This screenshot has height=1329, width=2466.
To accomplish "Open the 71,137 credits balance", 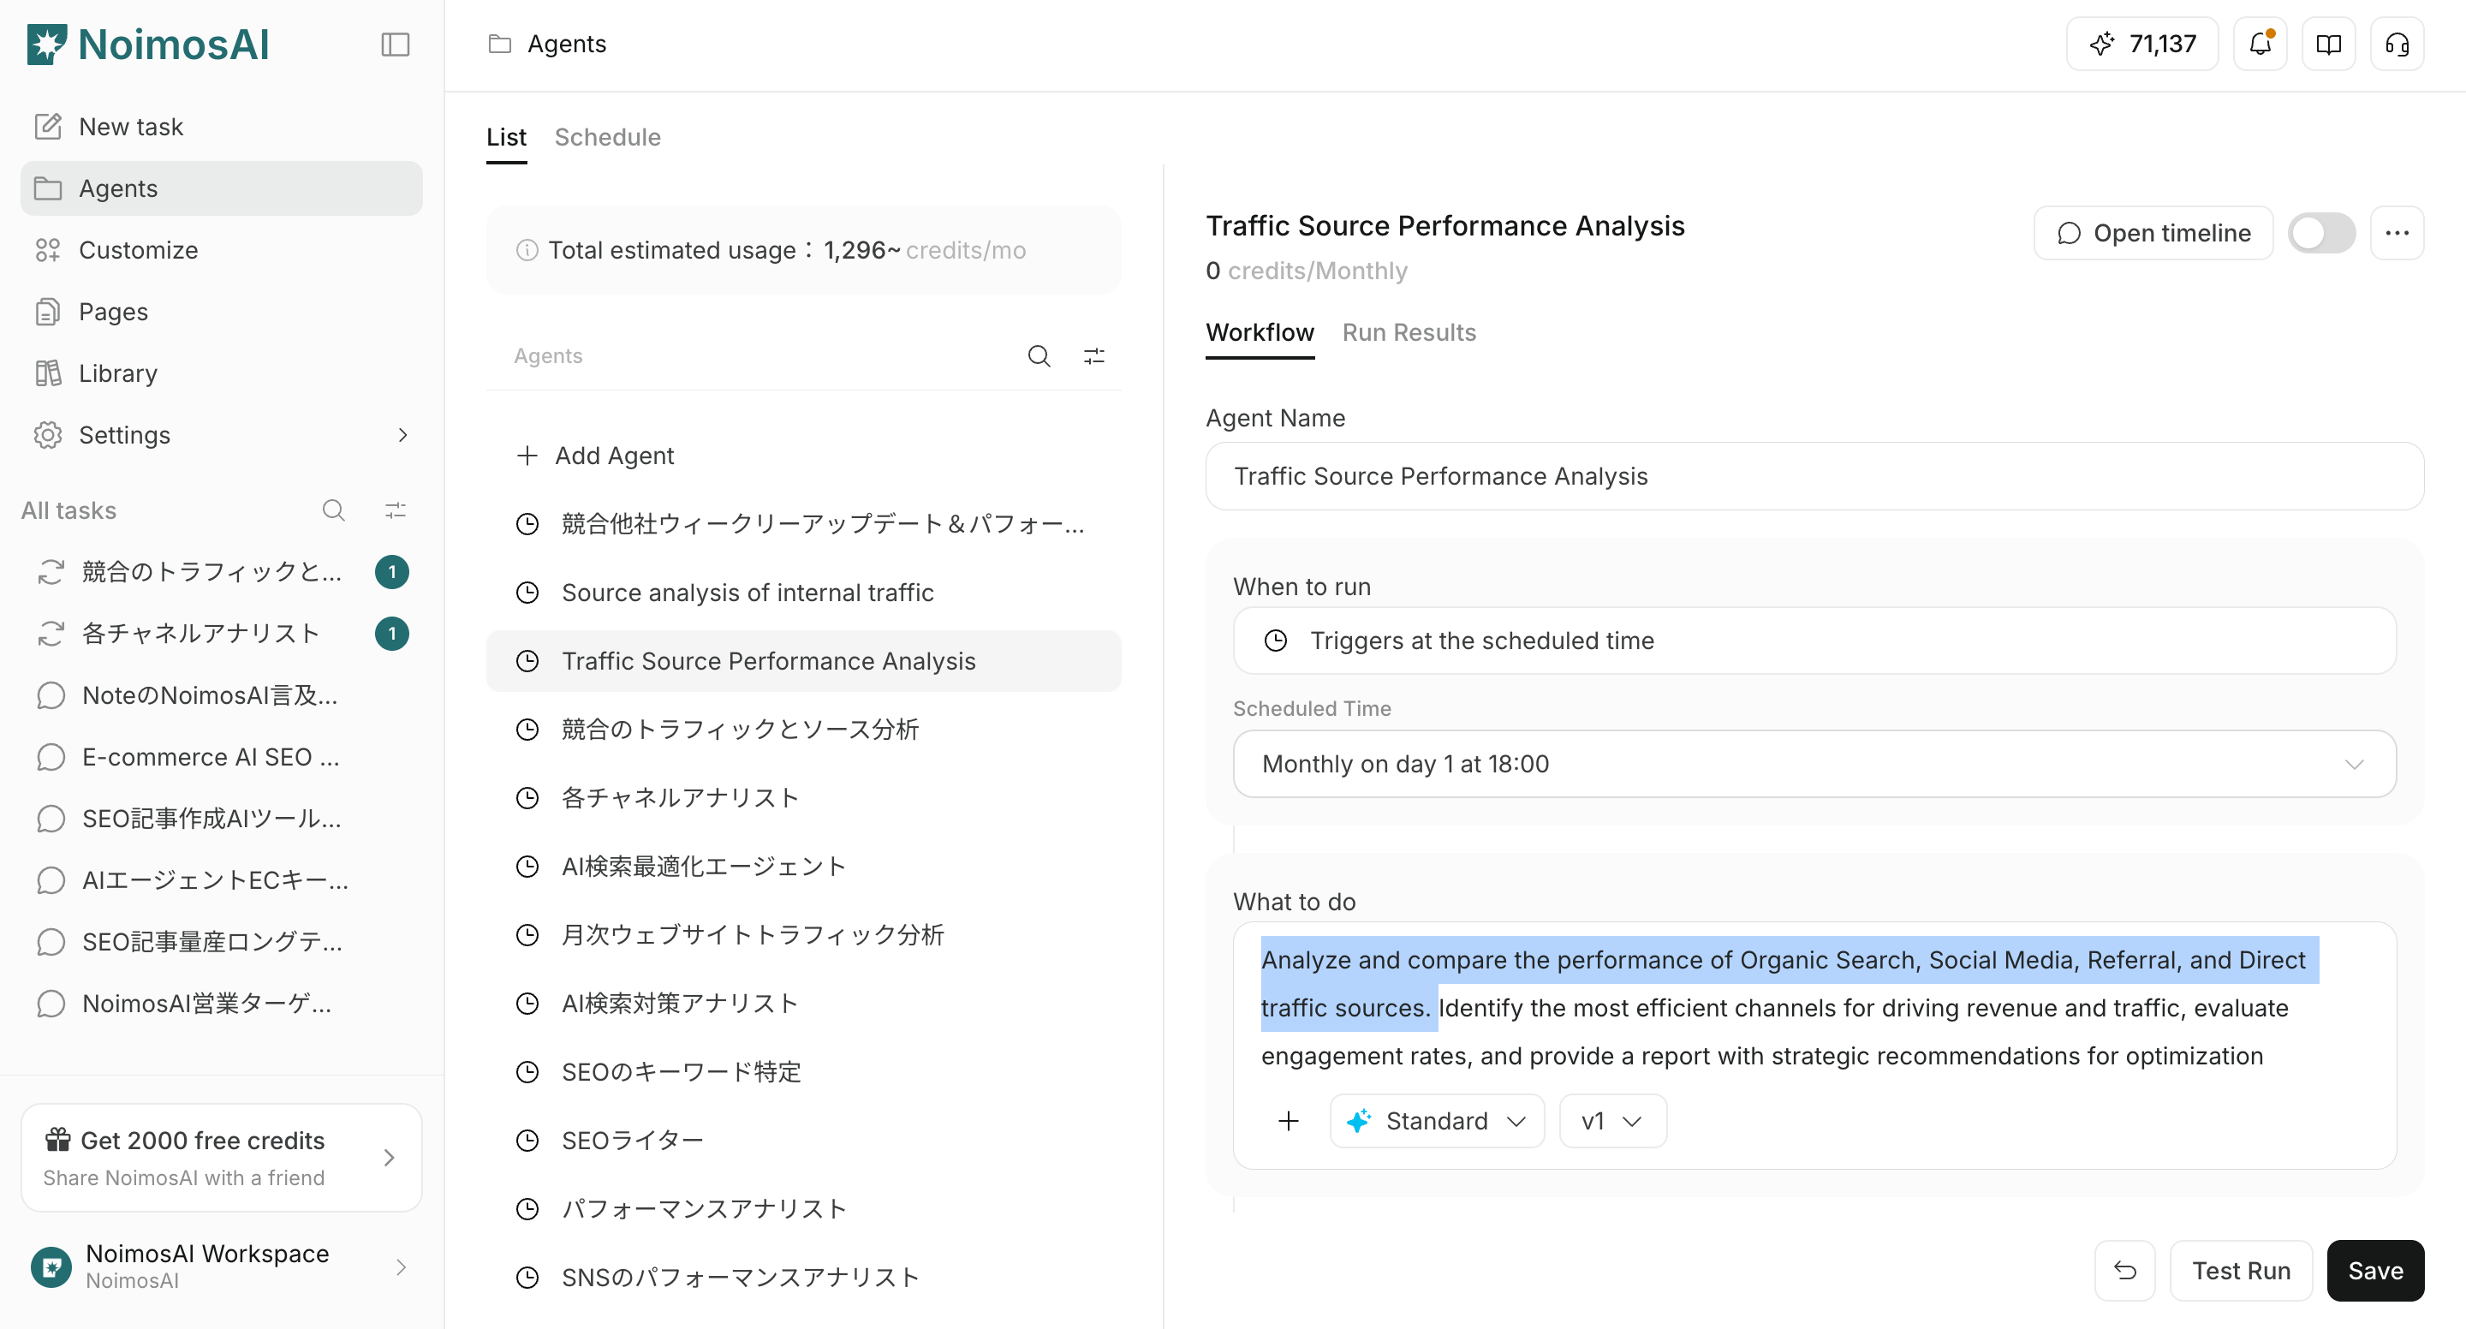I will pyautogui.click(x=2142, y=44).
